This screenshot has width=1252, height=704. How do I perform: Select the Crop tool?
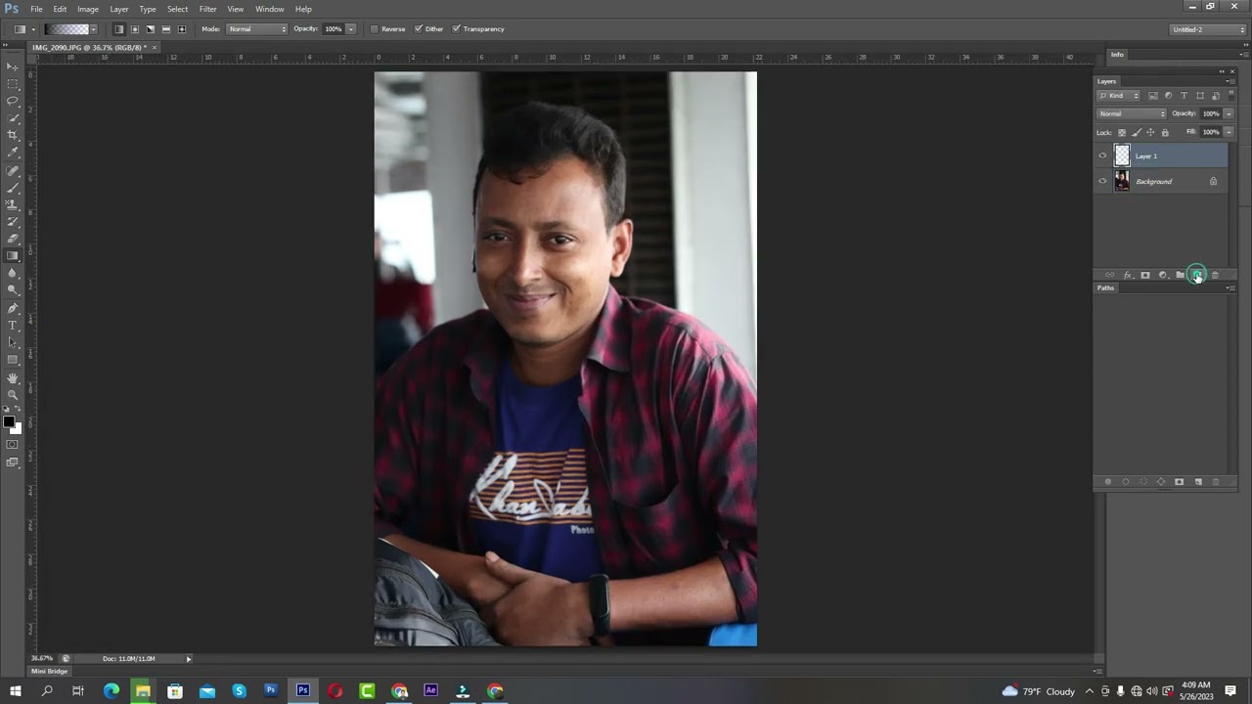[13, 135]
